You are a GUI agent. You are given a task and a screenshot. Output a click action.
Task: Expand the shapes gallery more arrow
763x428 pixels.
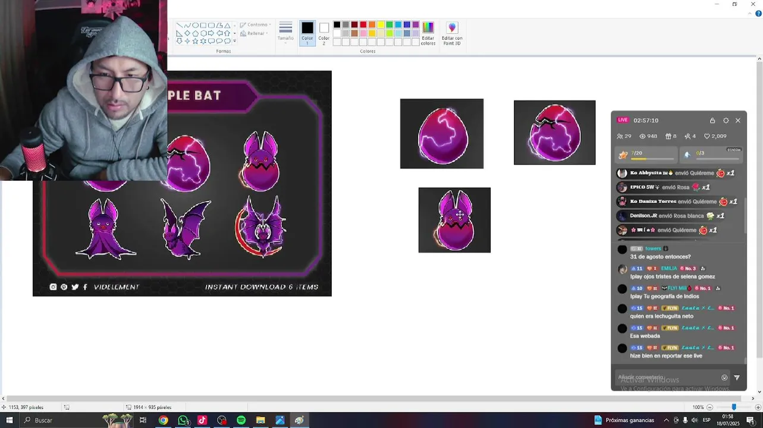[x=234, y=41]
